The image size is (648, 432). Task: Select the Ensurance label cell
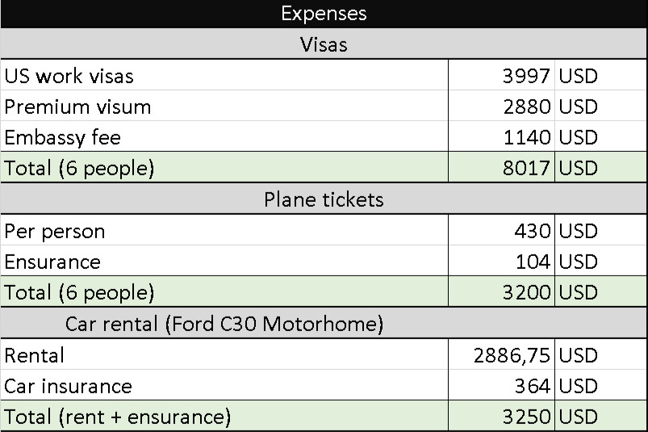tap(224, 261)
